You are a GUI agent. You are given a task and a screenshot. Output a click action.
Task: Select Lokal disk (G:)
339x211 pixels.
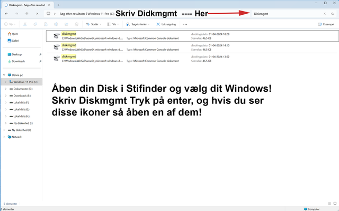click(20, 109)
